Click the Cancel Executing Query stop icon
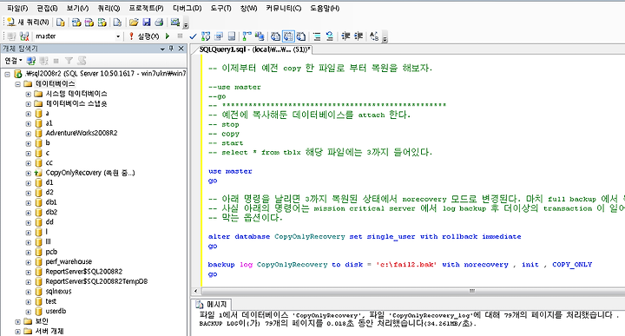 (180, 36)
